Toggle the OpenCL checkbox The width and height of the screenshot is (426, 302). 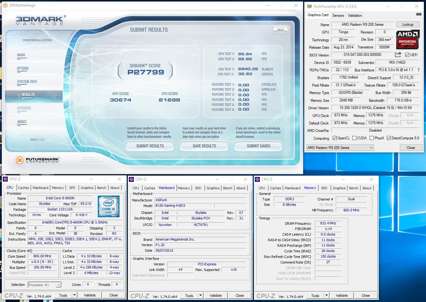(335, 138)
